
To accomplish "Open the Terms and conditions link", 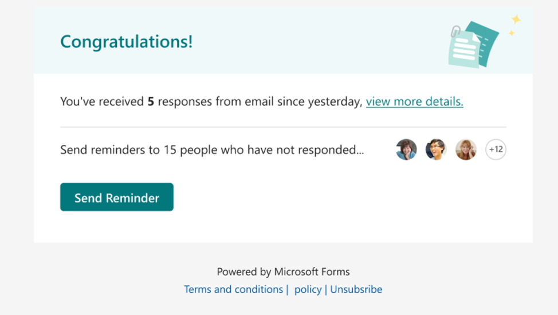I will click(x=233, y=289).
